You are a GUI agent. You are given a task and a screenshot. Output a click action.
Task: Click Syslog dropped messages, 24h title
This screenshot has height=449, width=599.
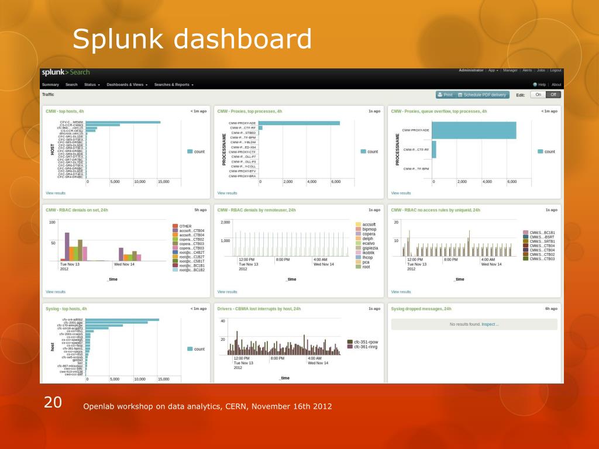pyautogui.click(x=421, y=309)
